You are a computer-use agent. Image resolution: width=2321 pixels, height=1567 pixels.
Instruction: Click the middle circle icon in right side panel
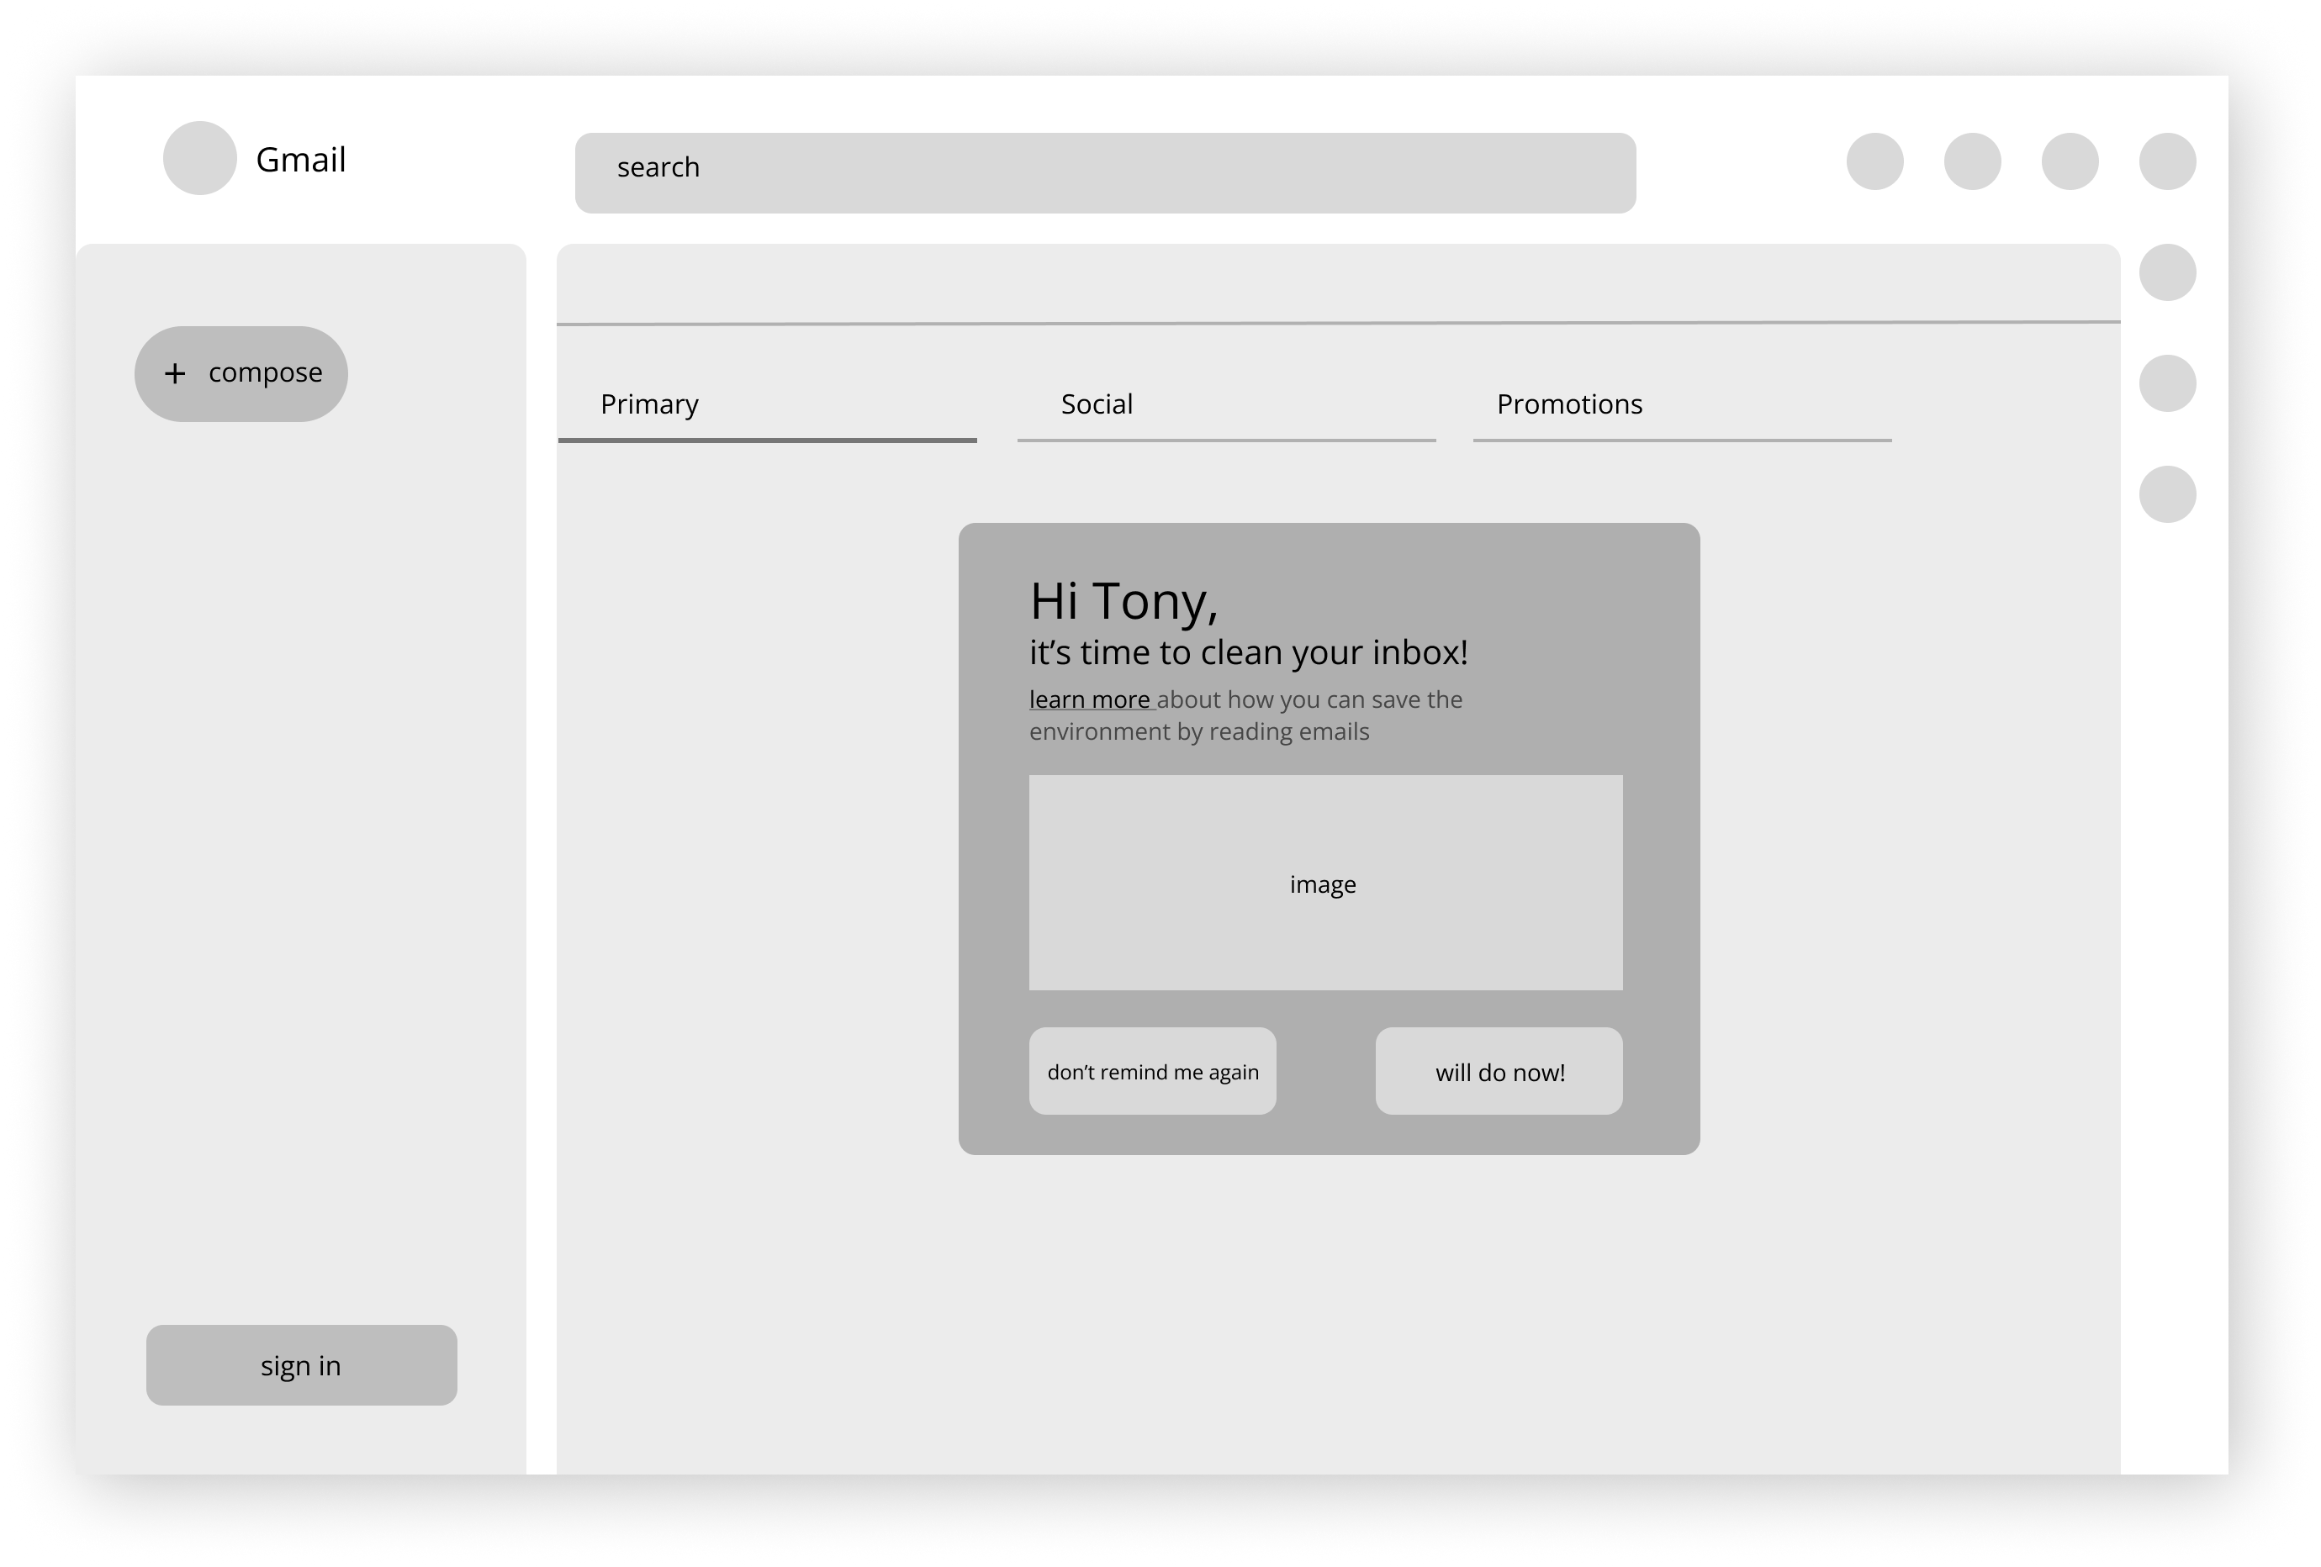tap(2167, 383)
